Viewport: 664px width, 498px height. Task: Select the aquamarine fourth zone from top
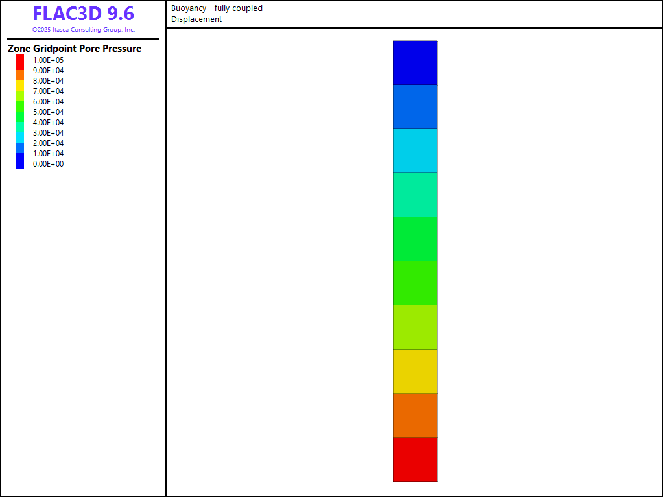(415, 195)
